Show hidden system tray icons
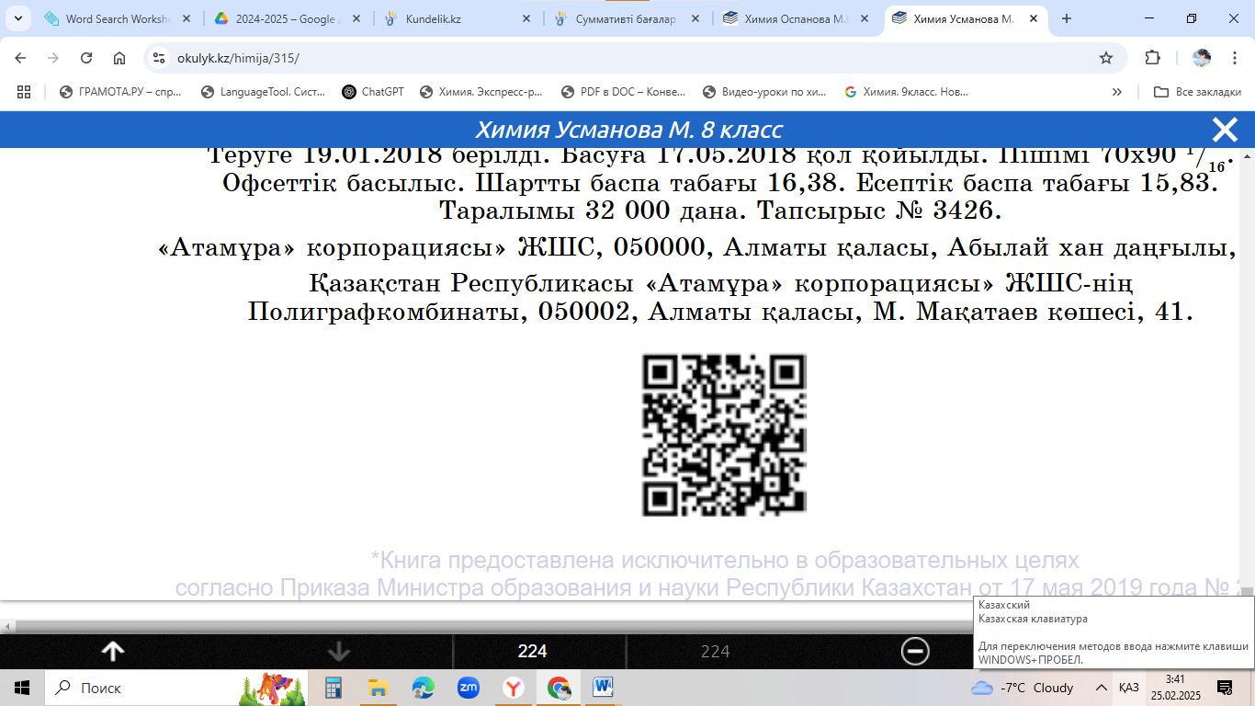The image size is (1255, 706). pos(1101,688)
